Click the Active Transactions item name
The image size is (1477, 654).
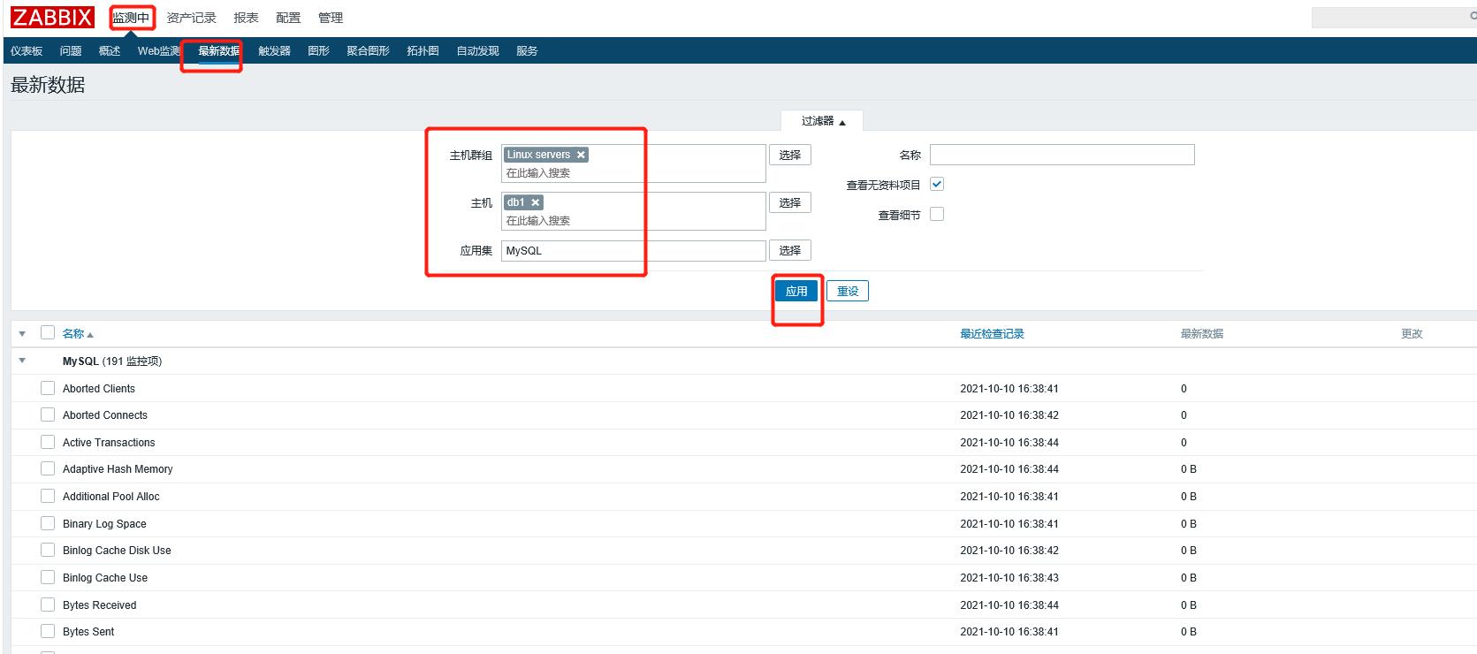(x=109, y=442)
